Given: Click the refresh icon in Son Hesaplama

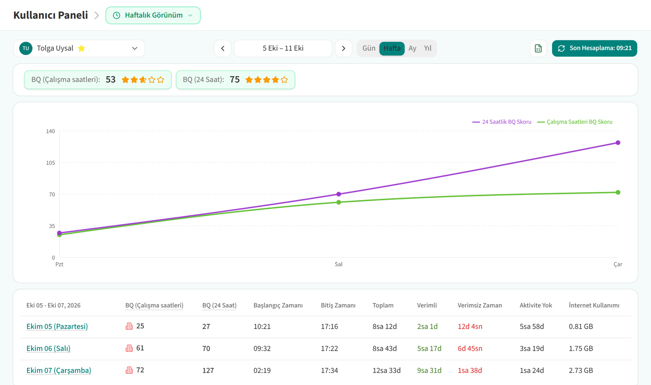Looking at the screenshot, I should pyautogui.click(x=561, y=48).
